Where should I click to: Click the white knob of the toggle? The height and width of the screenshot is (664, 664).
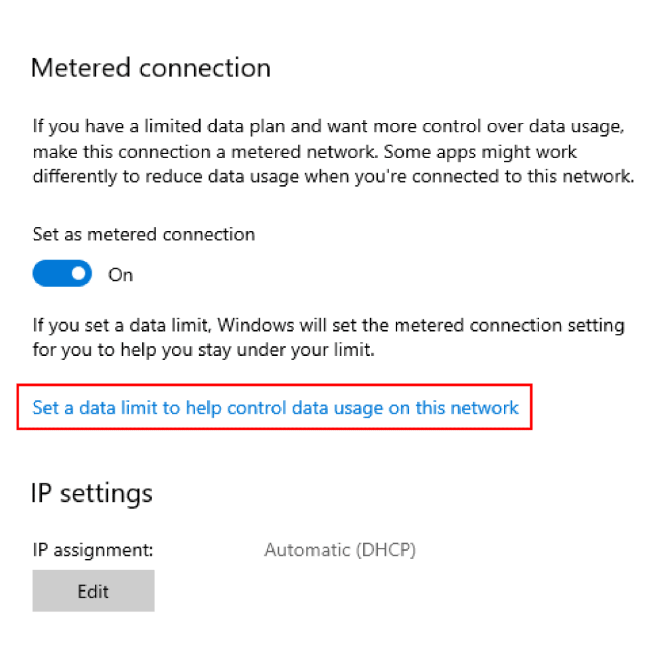[x=79, y=274]
